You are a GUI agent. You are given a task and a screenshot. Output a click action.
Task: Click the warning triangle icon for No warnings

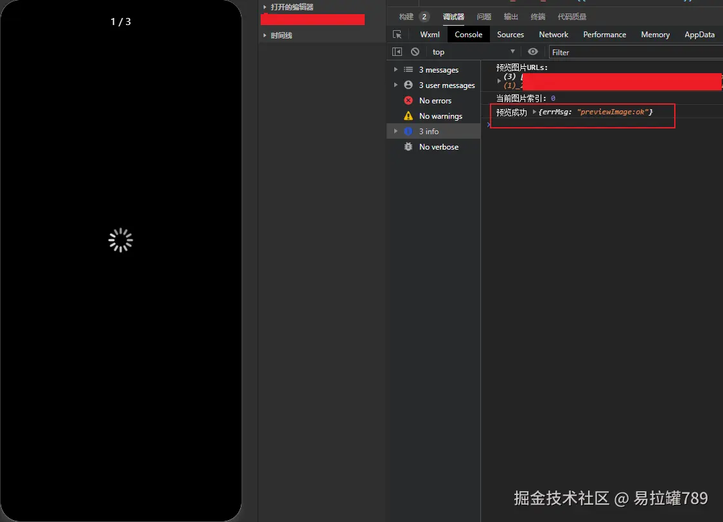click(x=408, y=116)
